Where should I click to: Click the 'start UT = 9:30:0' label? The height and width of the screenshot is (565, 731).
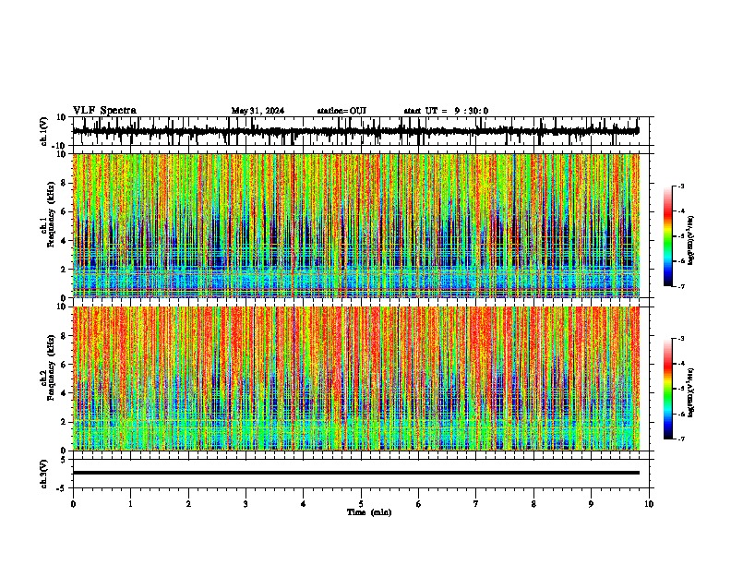point(446,111)
